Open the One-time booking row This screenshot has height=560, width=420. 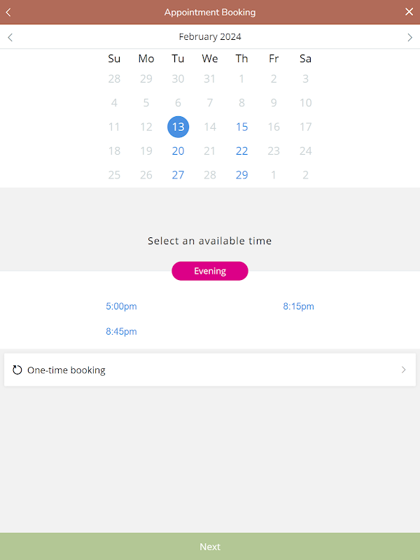click(210, 370)
